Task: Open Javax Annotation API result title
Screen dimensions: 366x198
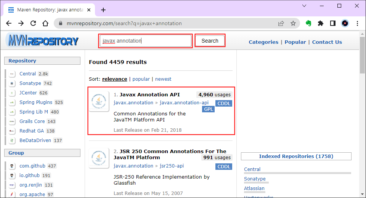Action: click(149, 95)
